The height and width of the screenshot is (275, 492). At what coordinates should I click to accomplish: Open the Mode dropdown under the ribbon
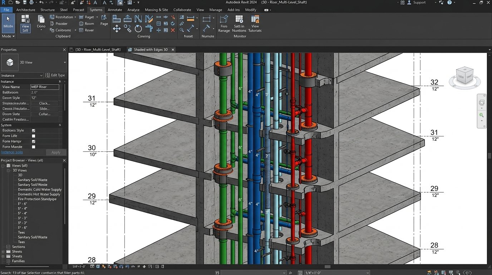click(8, 37)
